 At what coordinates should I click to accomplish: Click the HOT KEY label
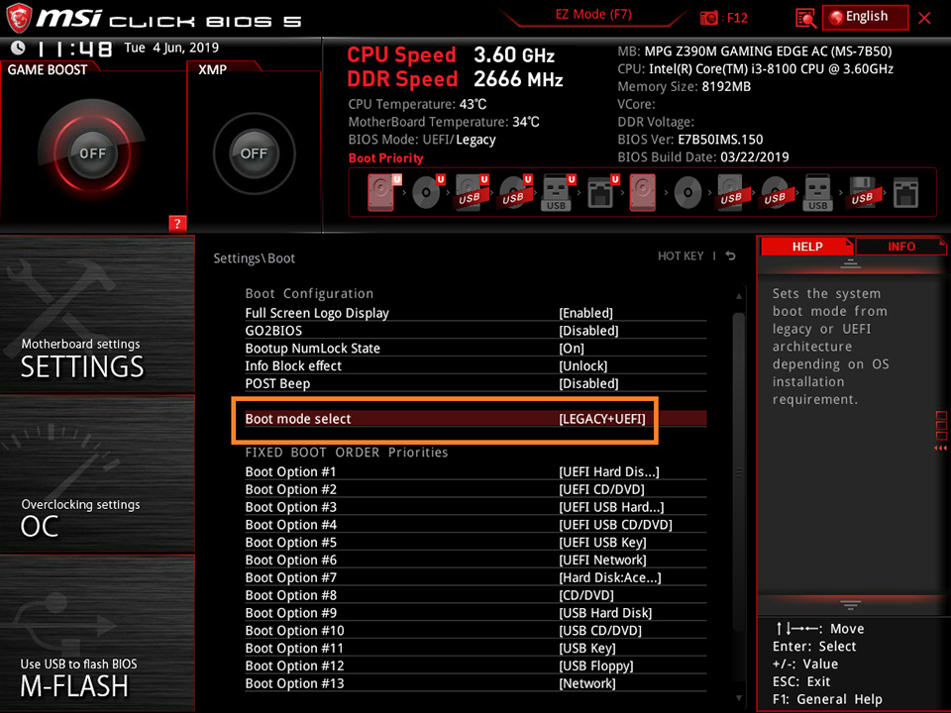pyautogui.click(x=681, y=256)
